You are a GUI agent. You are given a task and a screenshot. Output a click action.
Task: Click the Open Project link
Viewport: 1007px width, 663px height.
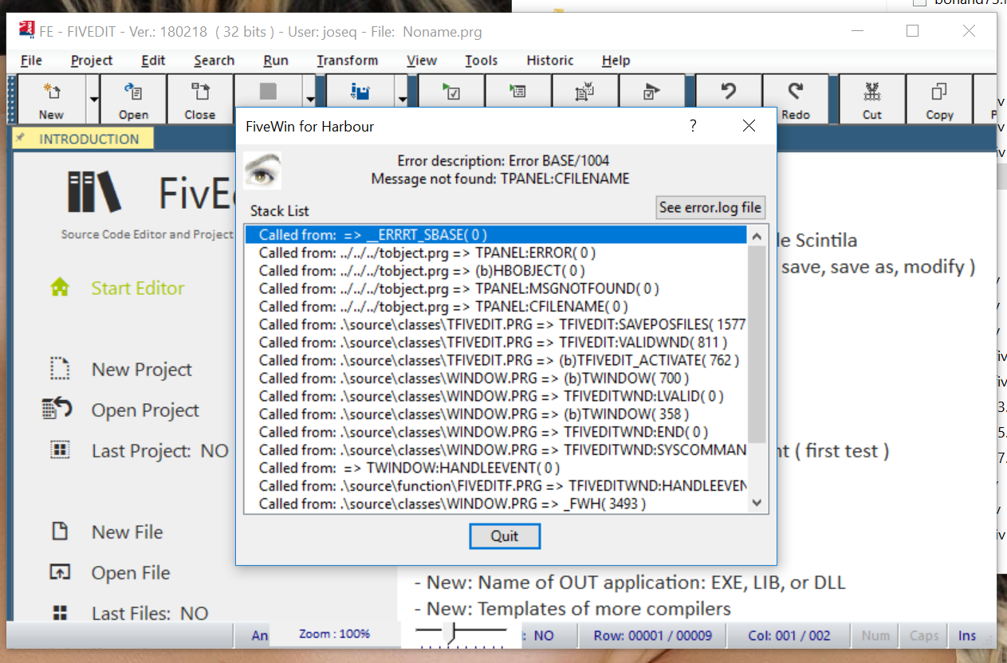point(145,410)
